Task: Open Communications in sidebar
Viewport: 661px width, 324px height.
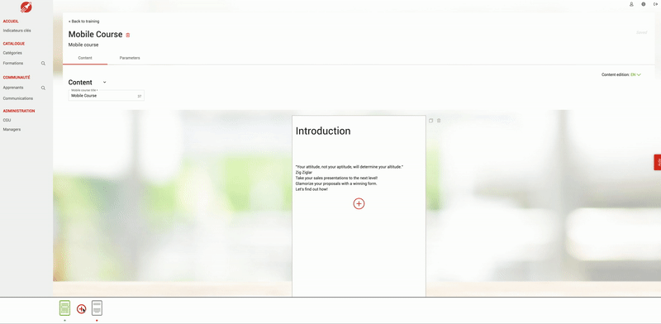Action: tap(17, 98)
